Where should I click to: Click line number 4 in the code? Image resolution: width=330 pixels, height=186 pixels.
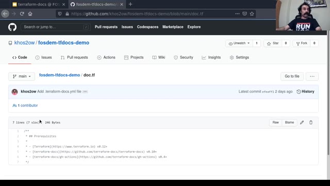click(x=18, y=147)
